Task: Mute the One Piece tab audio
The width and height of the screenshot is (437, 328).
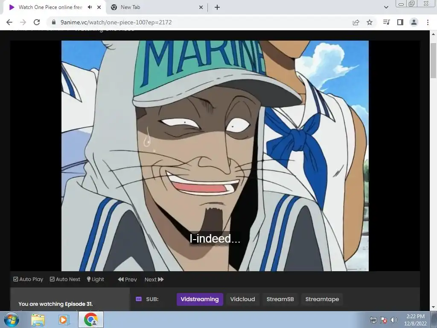Action: pyautogui.click(x=90, y=7)
